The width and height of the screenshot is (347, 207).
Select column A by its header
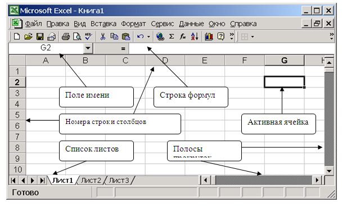pos(46,60)
